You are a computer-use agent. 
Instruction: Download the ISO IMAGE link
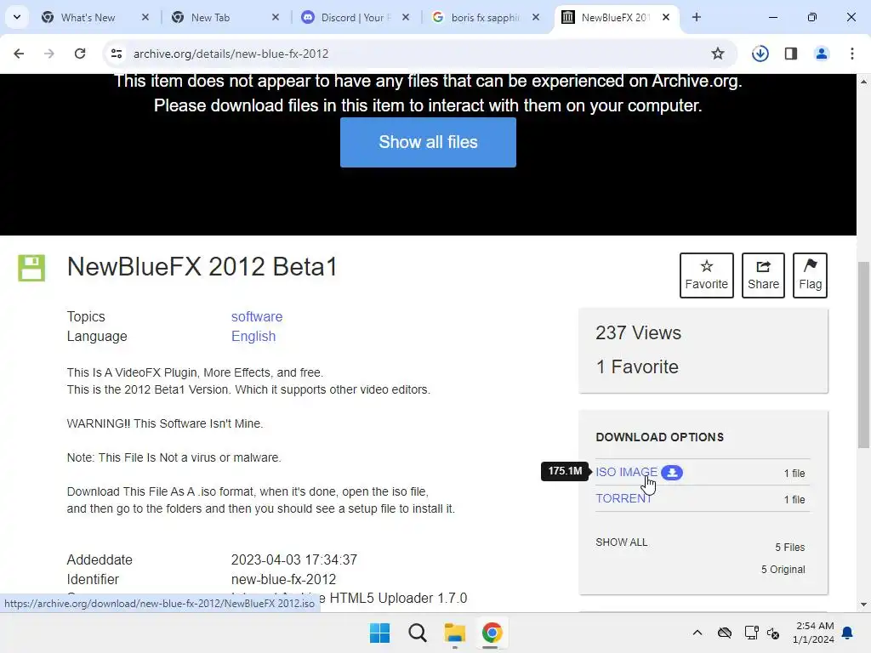coord(626,472)
